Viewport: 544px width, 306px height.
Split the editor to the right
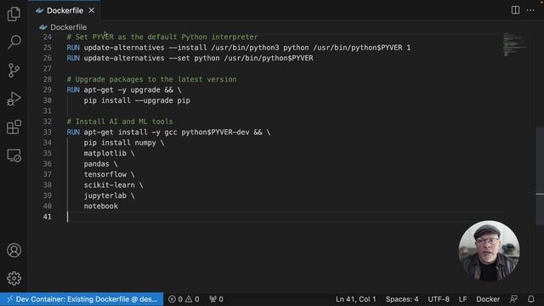(x=516, y=10)
